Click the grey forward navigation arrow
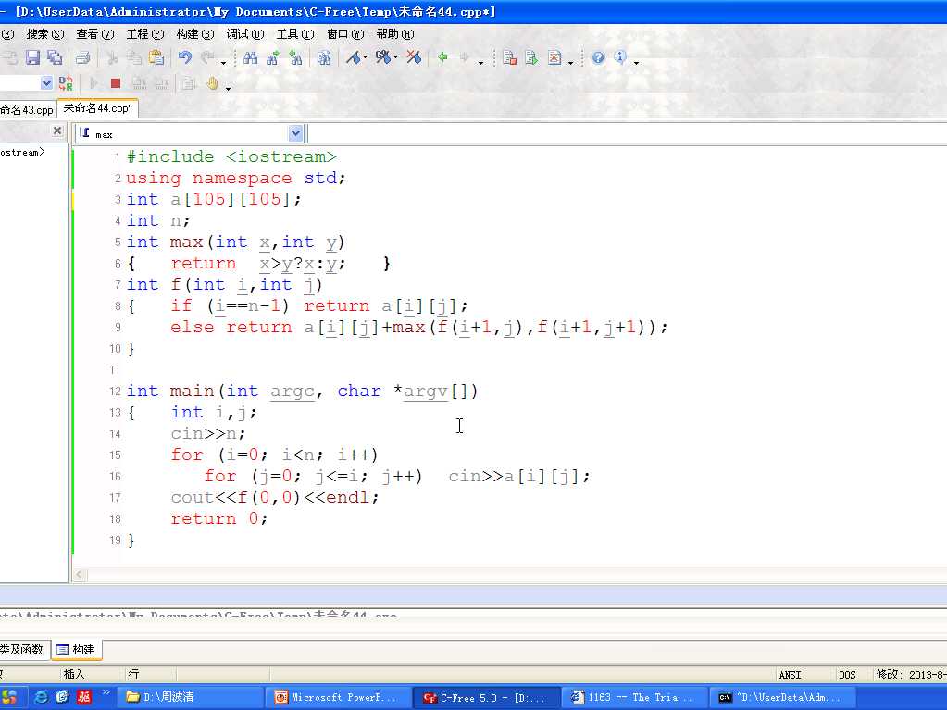Screen dimensions: 947x710 point(465,58)
